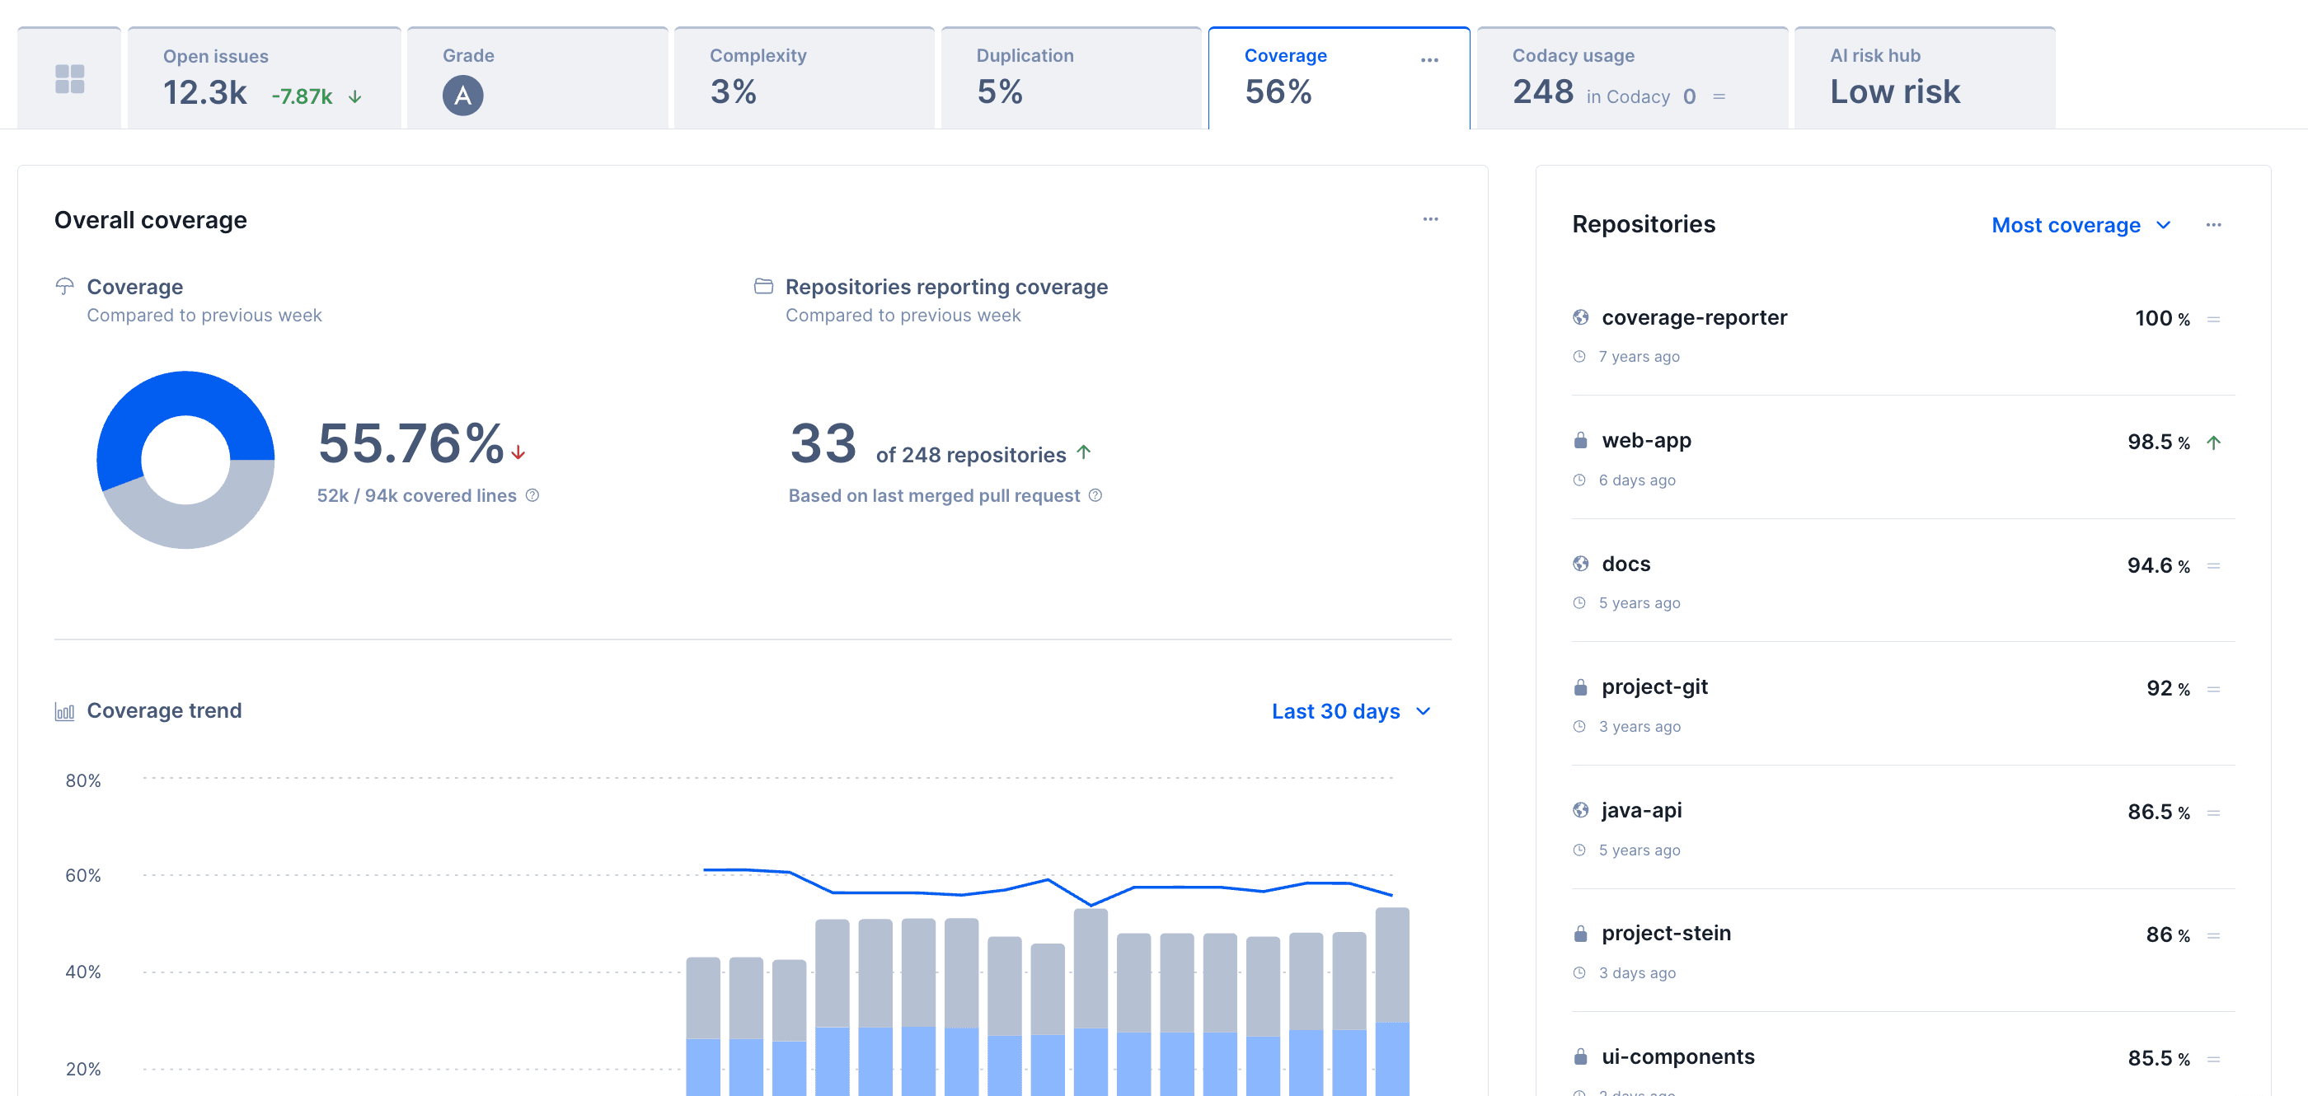Open the dashboard grid overview tab
This screenshot has height=1096, width=2308.
pos(69,79)
